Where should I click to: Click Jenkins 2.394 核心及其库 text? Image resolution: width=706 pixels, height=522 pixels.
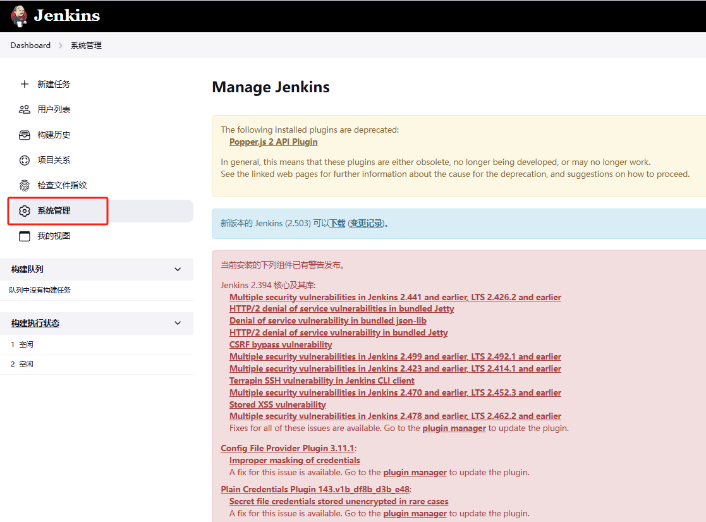[268, 285]
